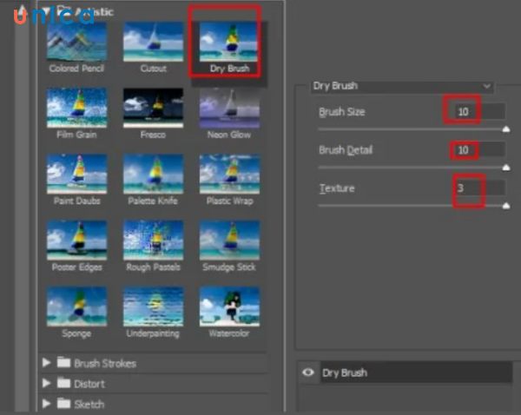Screen dimensions: 521x415
Task: Hide the Dry Brush effect layer eye
Action: tap(308, 372)
